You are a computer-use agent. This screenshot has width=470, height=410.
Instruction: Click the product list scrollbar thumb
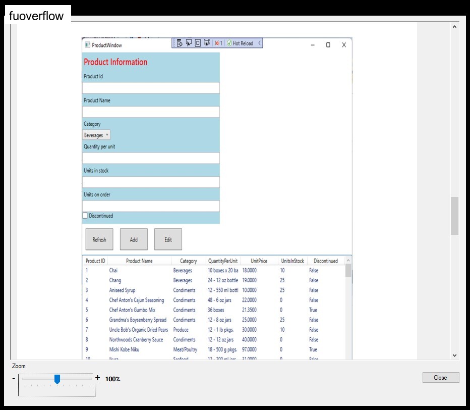click(x=348, y=271)
